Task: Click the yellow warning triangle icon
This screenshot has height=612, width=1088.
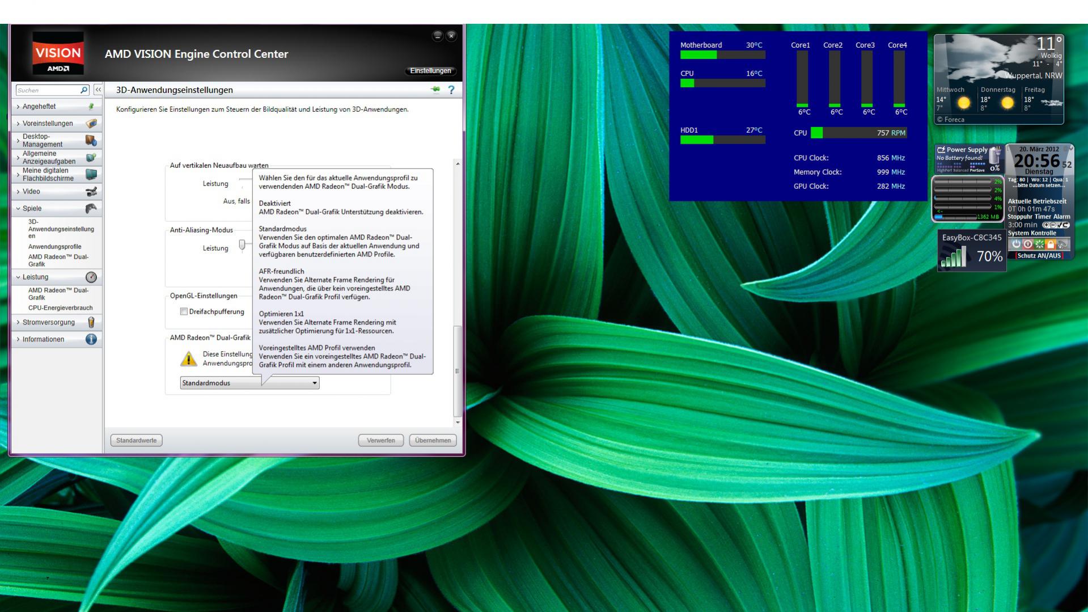Action: coord(188,358)
